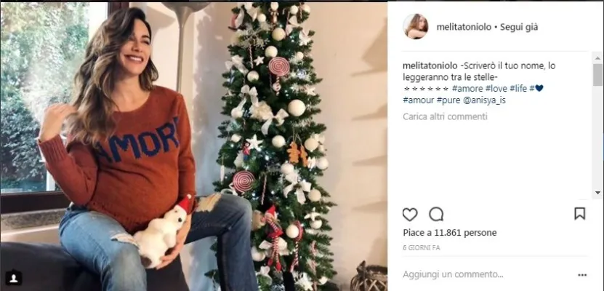Like the post with the heart icon
Screen dimensions: 604x291
[x=410, y=214]
